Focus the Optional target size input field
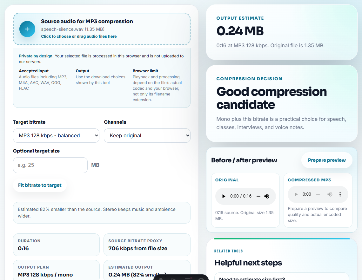362x280 pixels. click(x=50, y=165)
